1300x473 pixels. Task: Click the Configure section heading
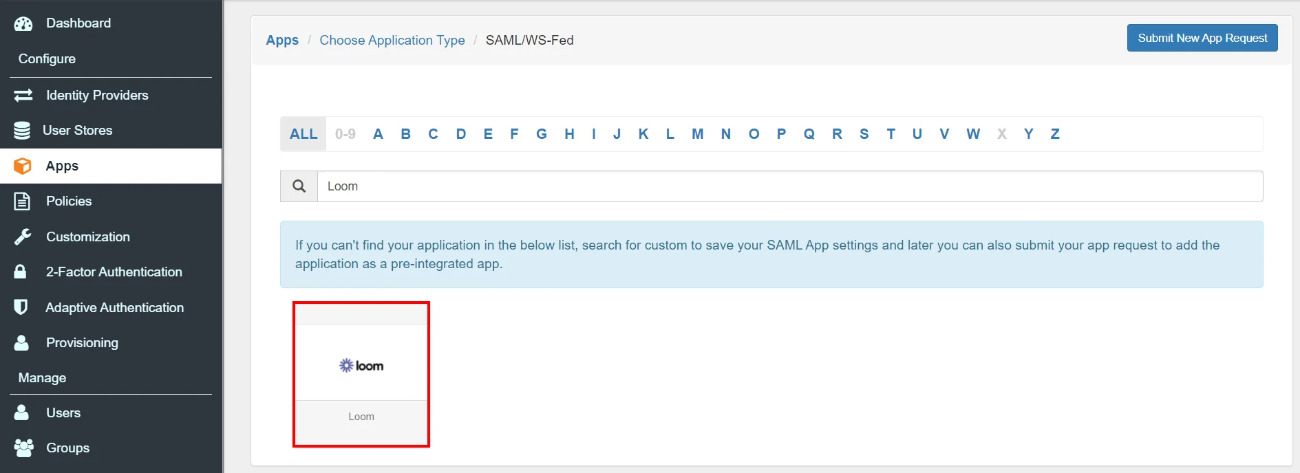point(47,59)
